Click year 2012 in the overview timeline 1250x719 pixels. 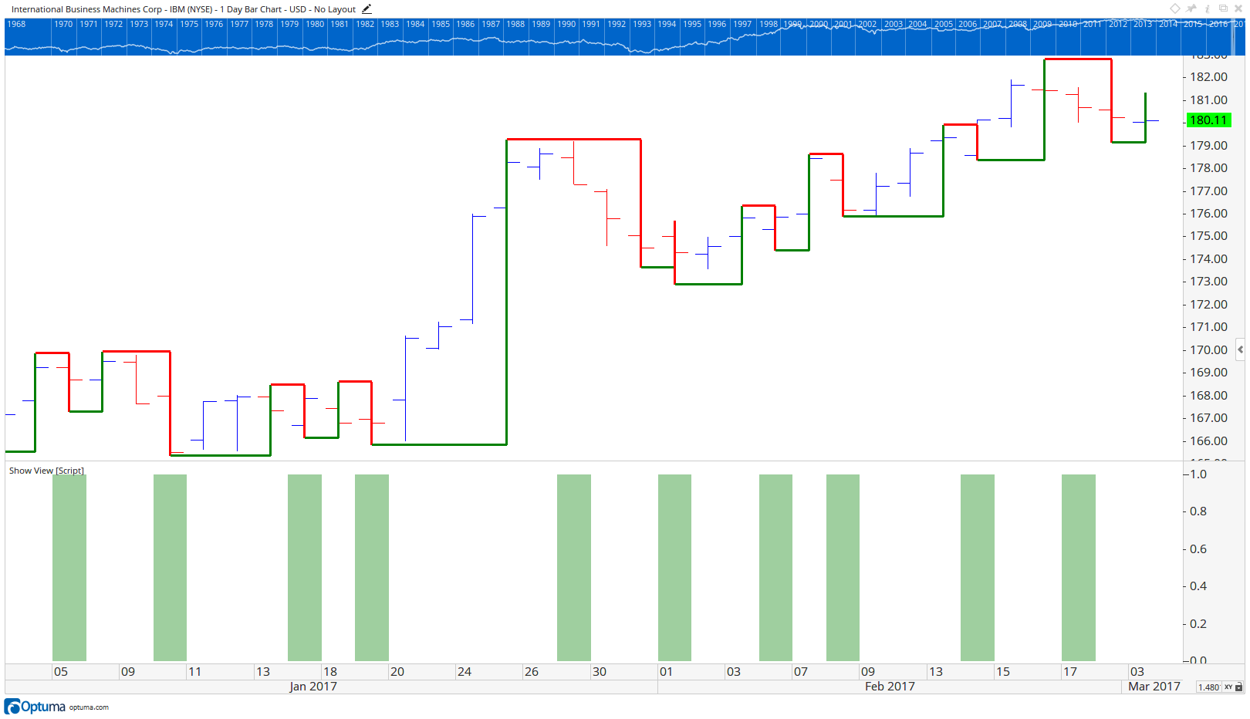click(1118, 24)
